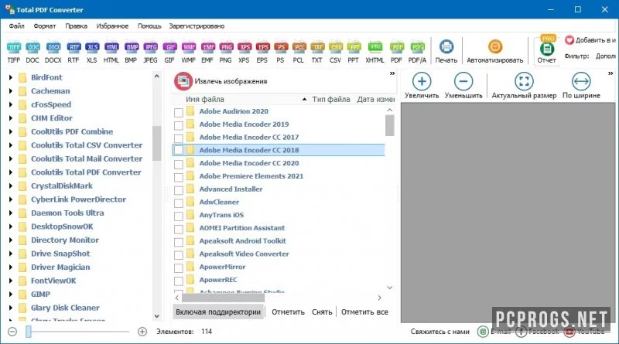
Task: Click Отметить все button
Action: point(364,312)
